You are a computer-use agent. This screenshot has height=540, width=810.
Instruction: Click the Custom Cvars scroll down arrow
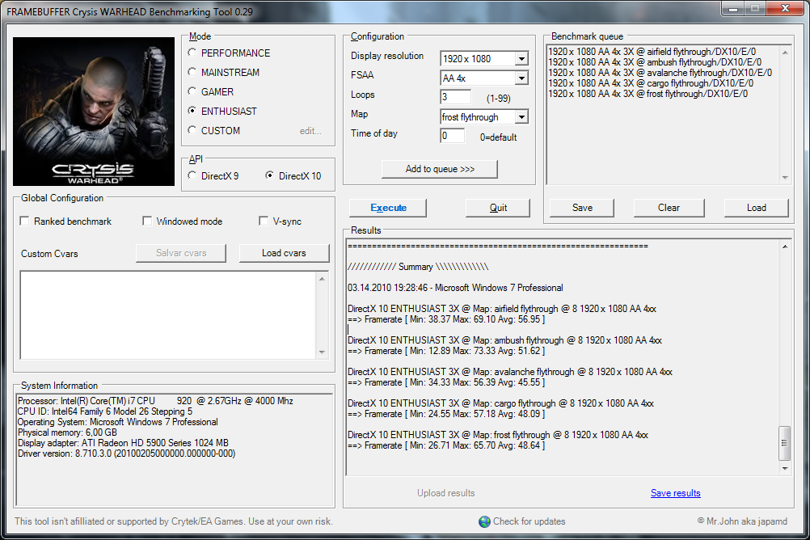coord(322,352)
